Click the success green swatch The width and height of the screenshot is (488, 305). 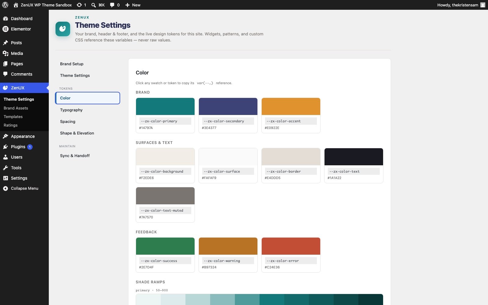tap(165, 246)
